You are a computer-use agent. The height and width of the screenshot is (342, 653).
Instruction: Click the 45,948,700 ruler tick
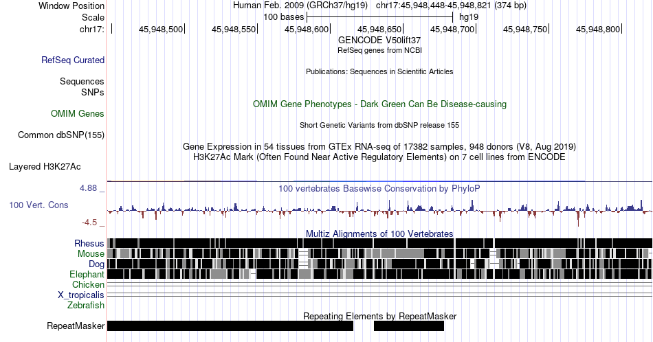click(453, 29)
